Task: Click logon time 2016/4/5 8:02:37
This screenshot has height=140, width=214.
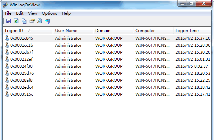Action: [192, 66]
